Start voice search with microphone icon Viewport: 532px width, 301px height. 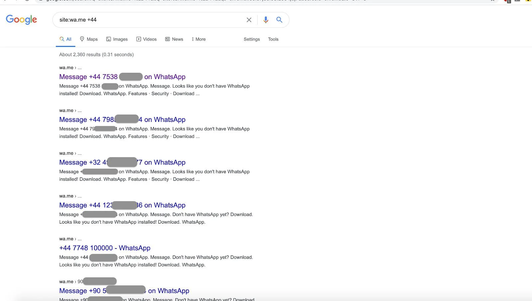point(266,20)
